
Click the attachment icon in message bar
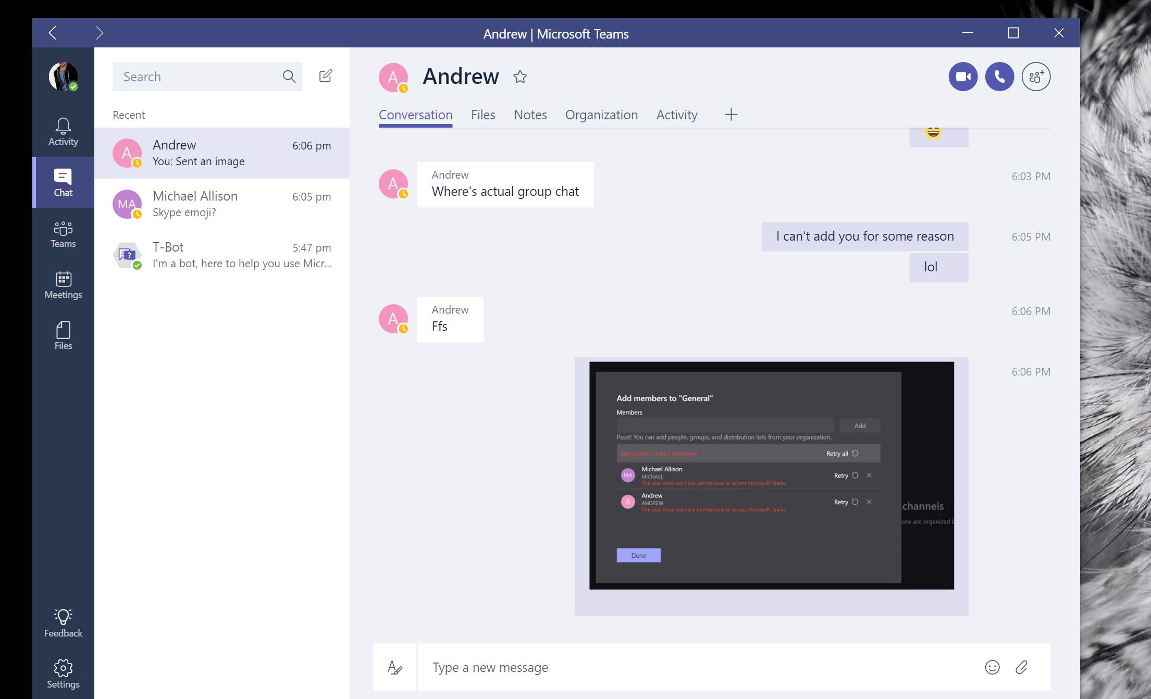tap(1022, 666)
